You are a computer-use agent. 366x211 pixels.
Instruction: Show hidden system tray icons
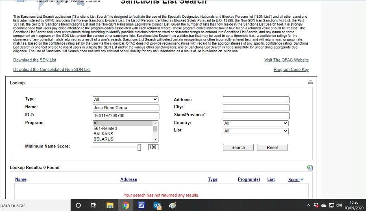[309, 205]
